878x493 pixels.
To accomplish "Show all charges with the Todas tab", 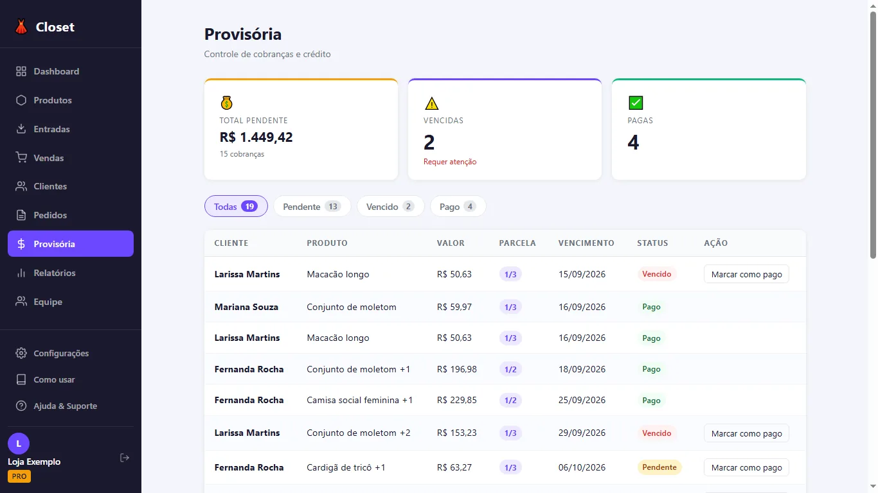I will coord(236,206).
